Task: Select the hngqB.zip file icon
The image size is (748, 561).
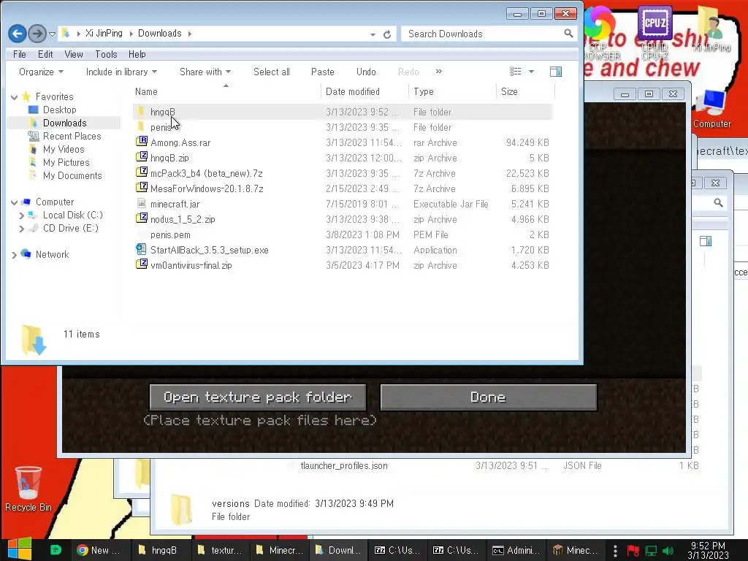Action: pos(141,157)
